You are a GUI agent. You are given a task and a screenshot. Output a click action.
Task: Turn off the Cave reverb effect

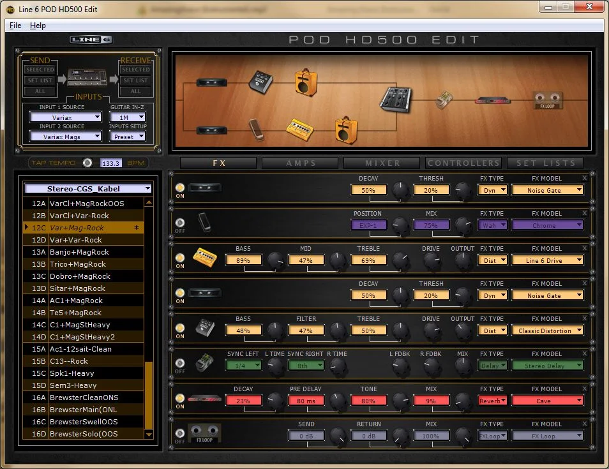(179, 399)
